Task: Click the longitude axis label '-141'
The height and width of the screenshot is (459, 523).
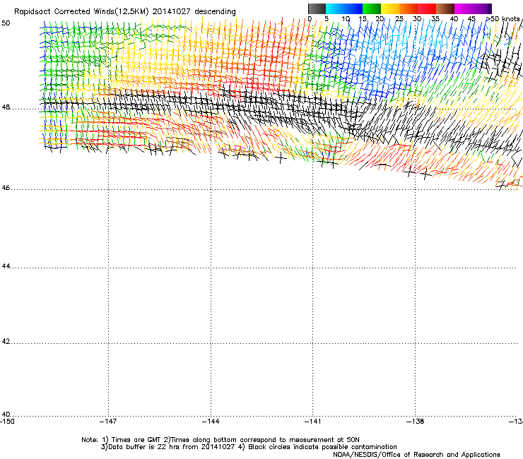Action: [x=313, y=421]
